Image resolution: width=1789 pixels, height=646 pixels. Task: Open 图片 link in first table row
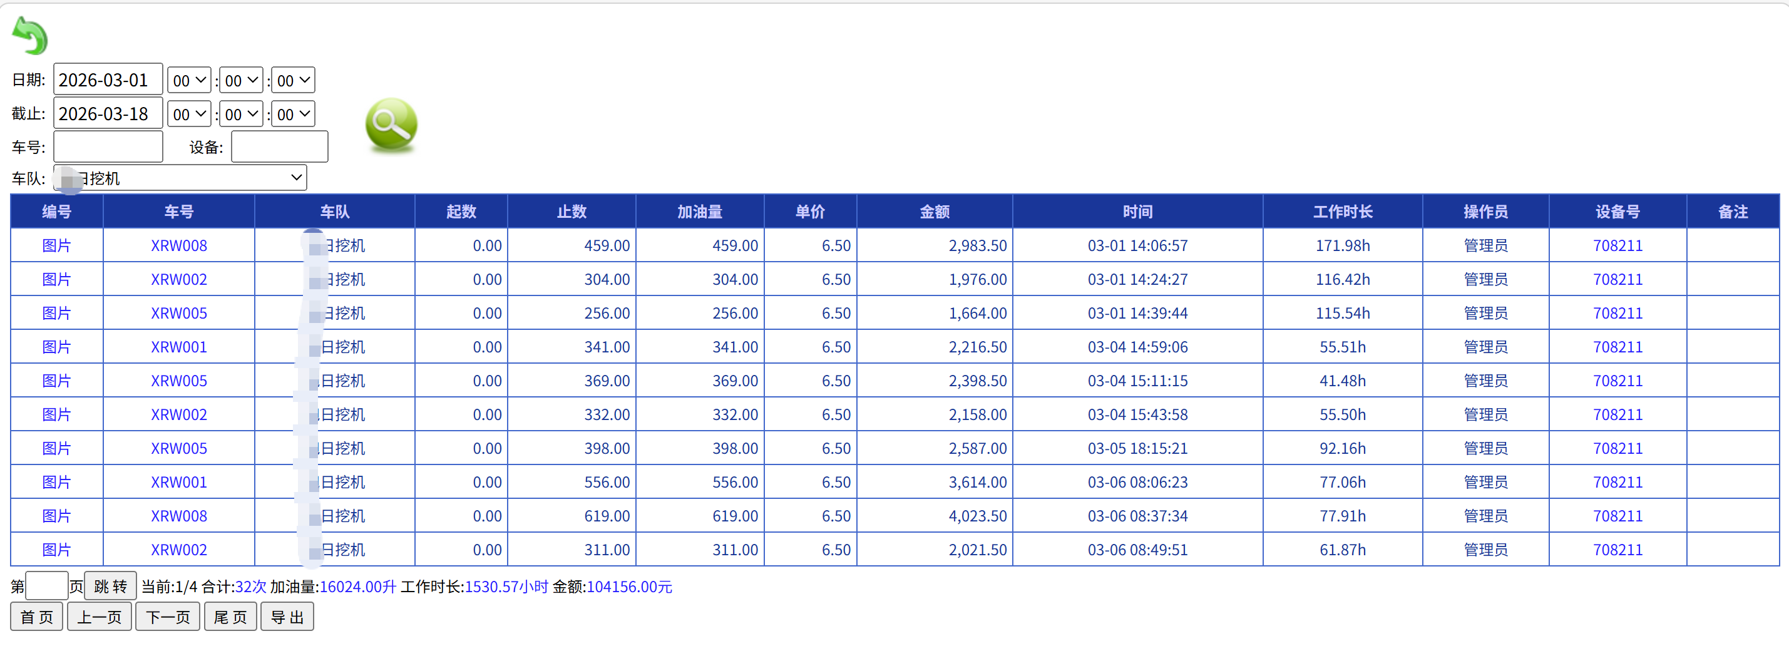coord(56,245)
